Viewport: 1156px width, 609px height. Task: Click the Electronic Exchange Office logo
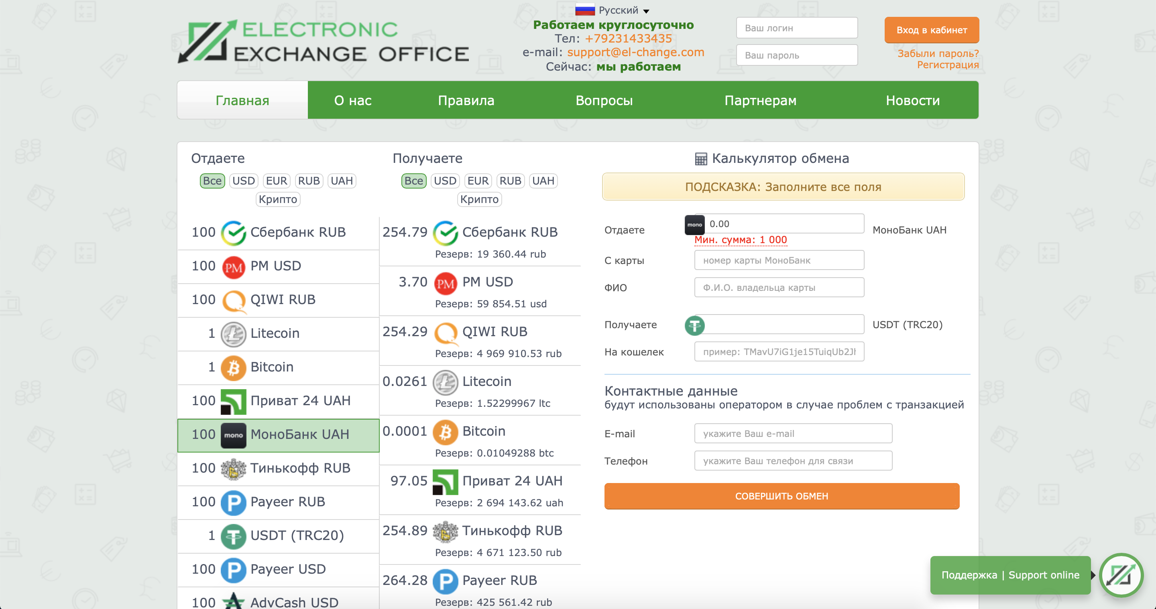click(323, 41)
